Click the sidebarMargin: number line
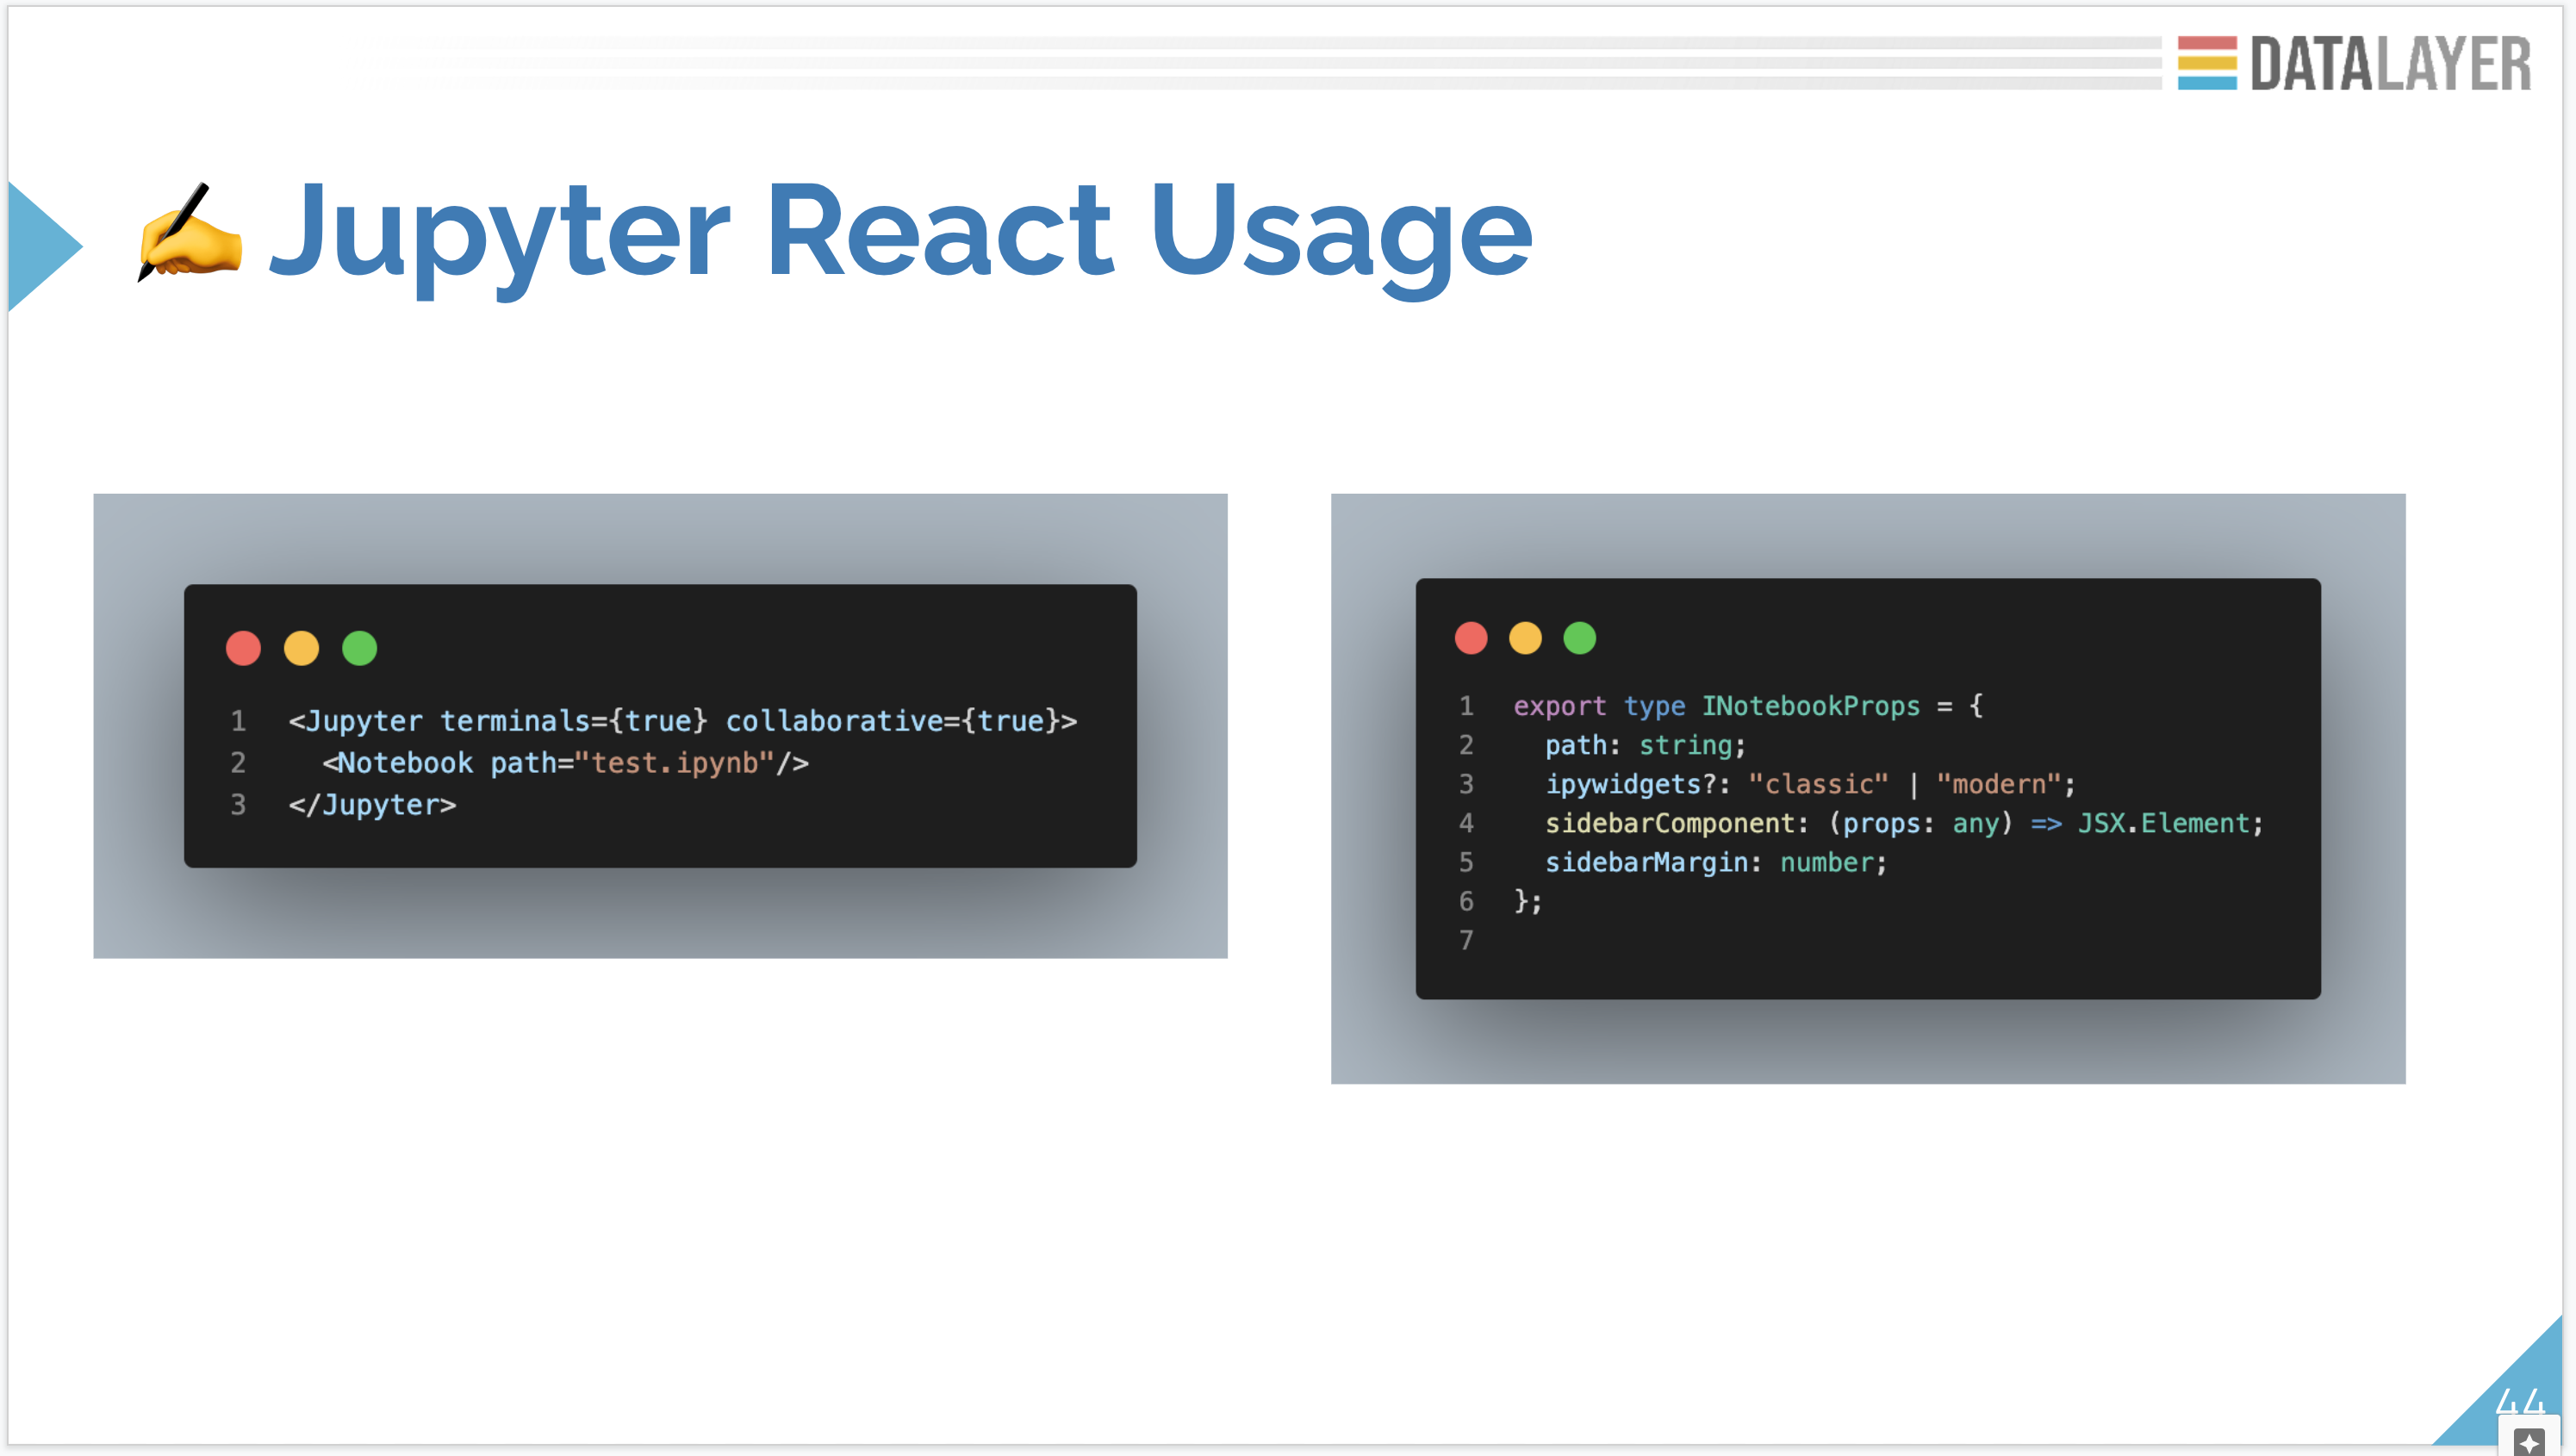This screenshot has height=1456, width=2576. (x=1715, y=862)
